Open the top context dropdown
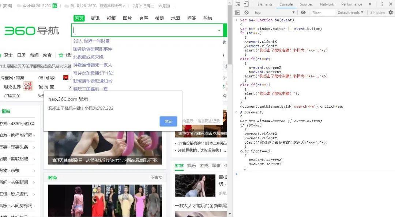Image resolution: width=395 pixels, height=217 pixels. (274, 12)
